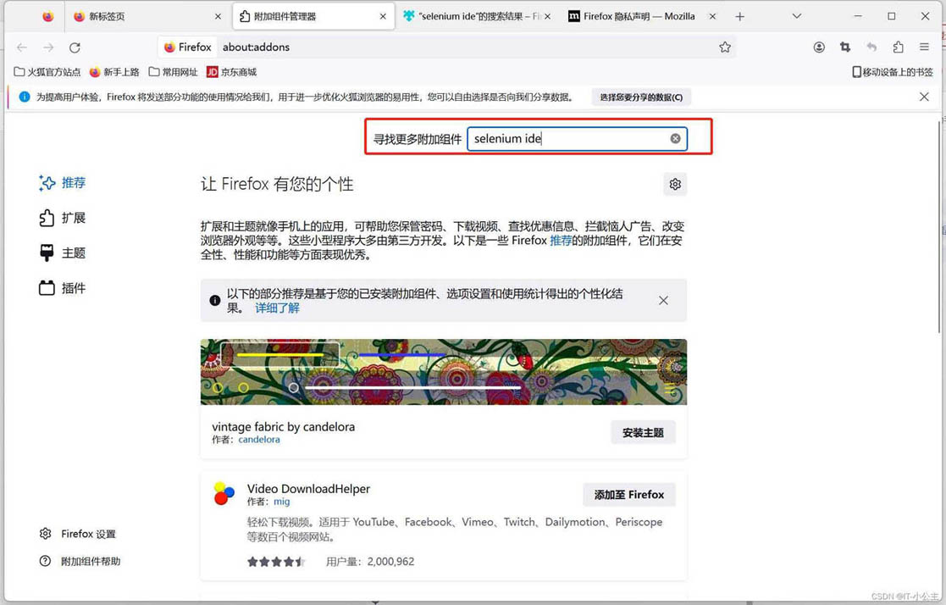Click the Firefox identity icon in address bar
The width and height of the screenshot is (946, 605).
[188, 47]
